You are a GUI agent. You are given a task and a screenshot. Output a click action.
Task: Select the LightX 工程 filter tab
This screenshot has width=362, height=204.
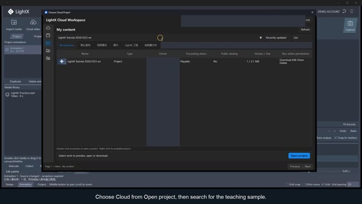[x=131, y=45]
